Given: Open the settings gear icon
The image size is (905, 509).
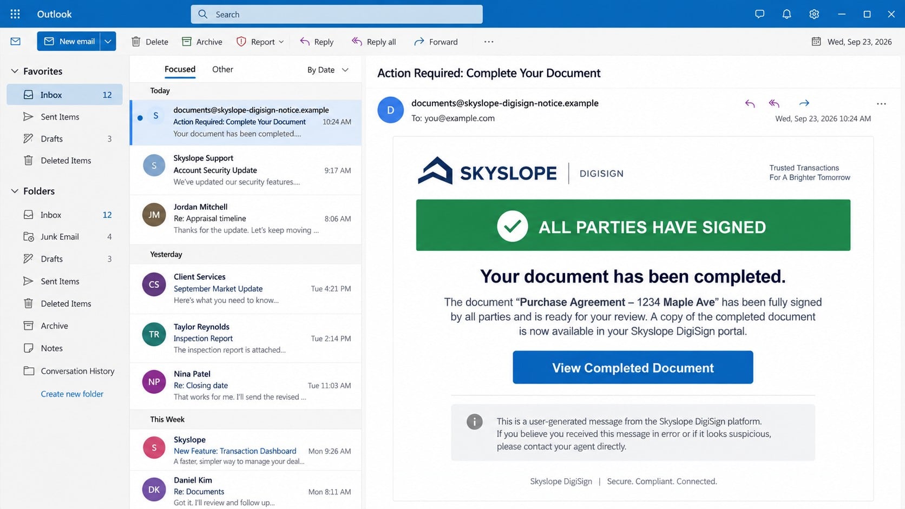Looking at the screenshot, I should pos(814,14).
